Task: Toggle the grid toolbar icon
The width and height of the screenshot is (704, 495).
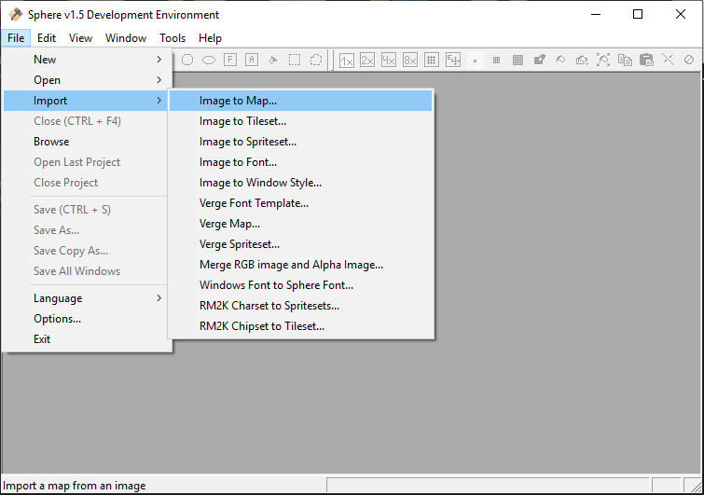Action: [x=432, y=60]
